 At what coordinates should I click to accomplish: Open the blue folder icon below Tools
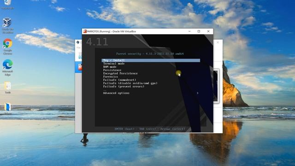8,109
